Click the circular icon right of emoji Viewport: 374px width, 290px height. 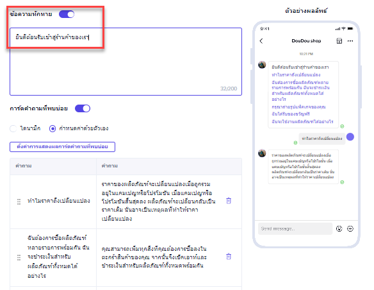pyautogui.click(x=350, y=228)
